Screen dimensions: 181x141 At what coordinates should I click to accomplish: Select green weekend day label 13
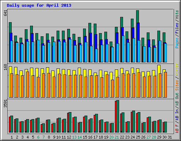(x=74, y=137)
